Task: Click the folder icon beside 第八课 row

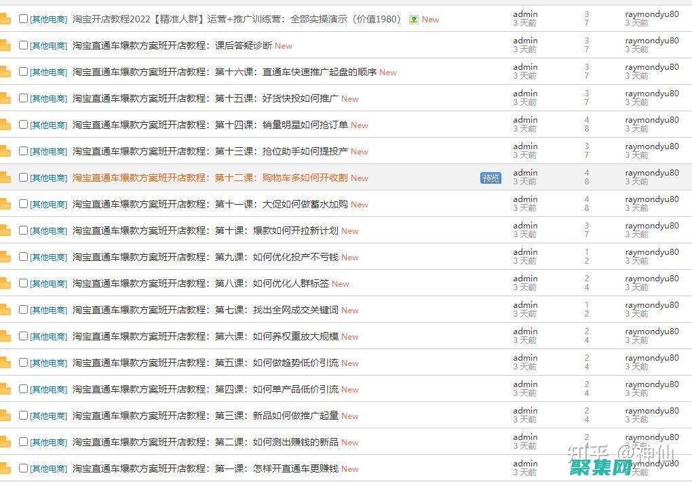Action: click(6, 283)
